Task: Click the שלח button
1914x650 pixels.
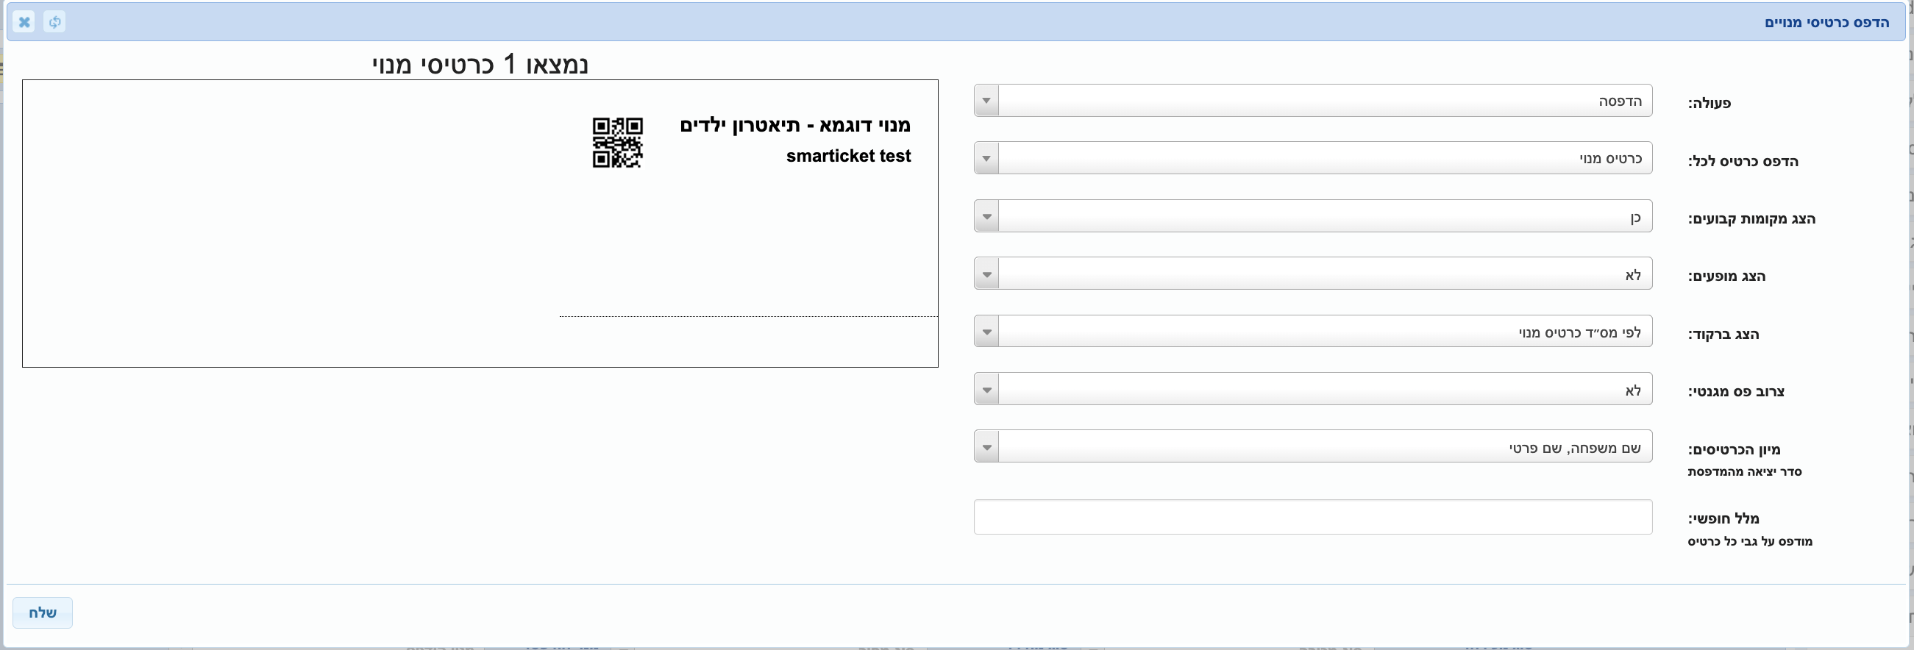Action: pyautogui.click(x=43, y=612)
